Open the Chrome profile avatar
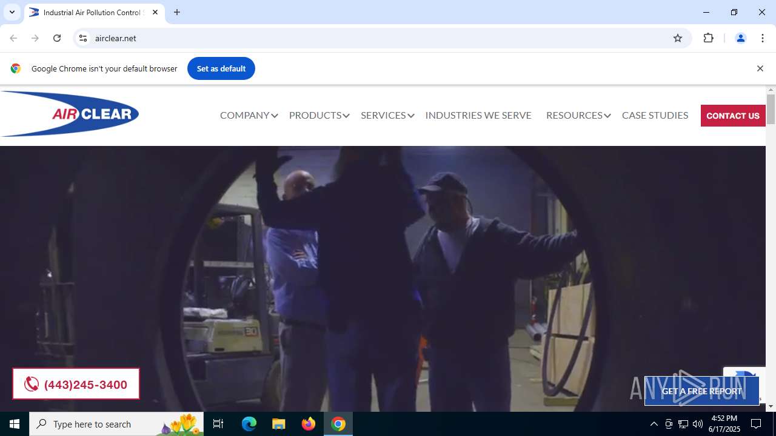 [x=740, y=38]
